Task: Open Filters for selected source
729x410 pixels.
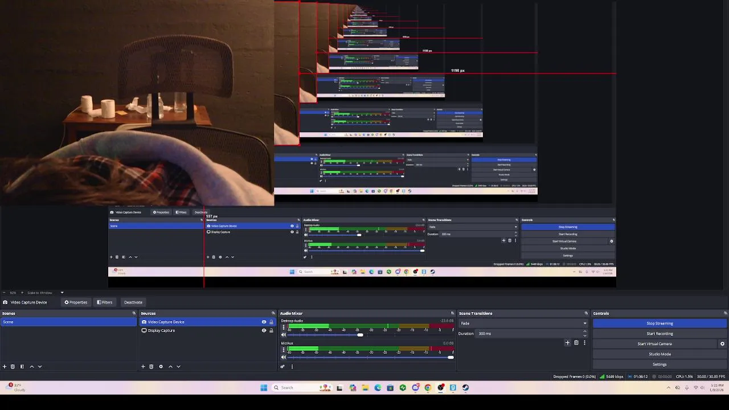Action: pyautogui.click(x=104, y=302)
